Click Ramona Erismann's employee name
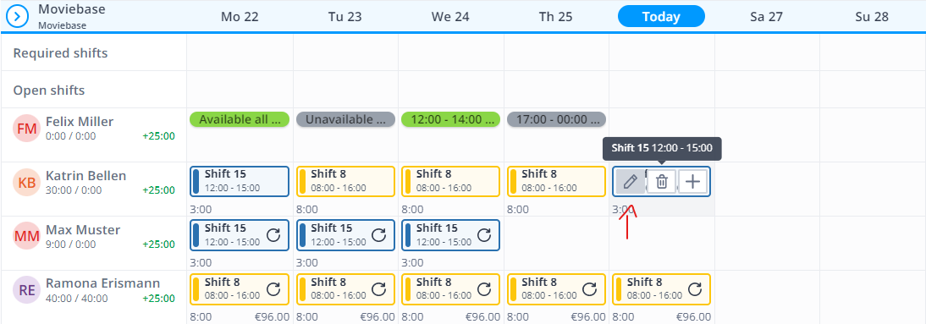This screenshot has height=324, width=926. pos(102,283)
